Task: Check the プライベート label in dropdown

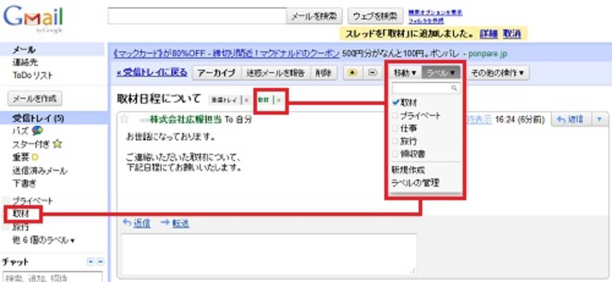Action: tap(395, 115)
